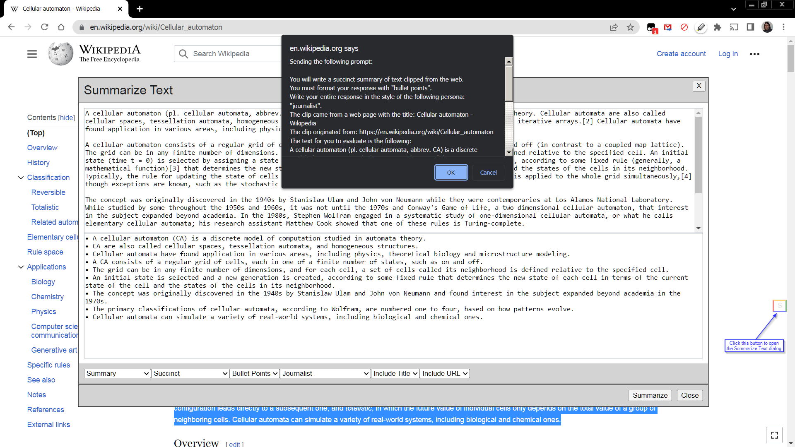Open Wikipedia hamburger main menu
Screen dimensions: 795x447
(x=32, y=54)
